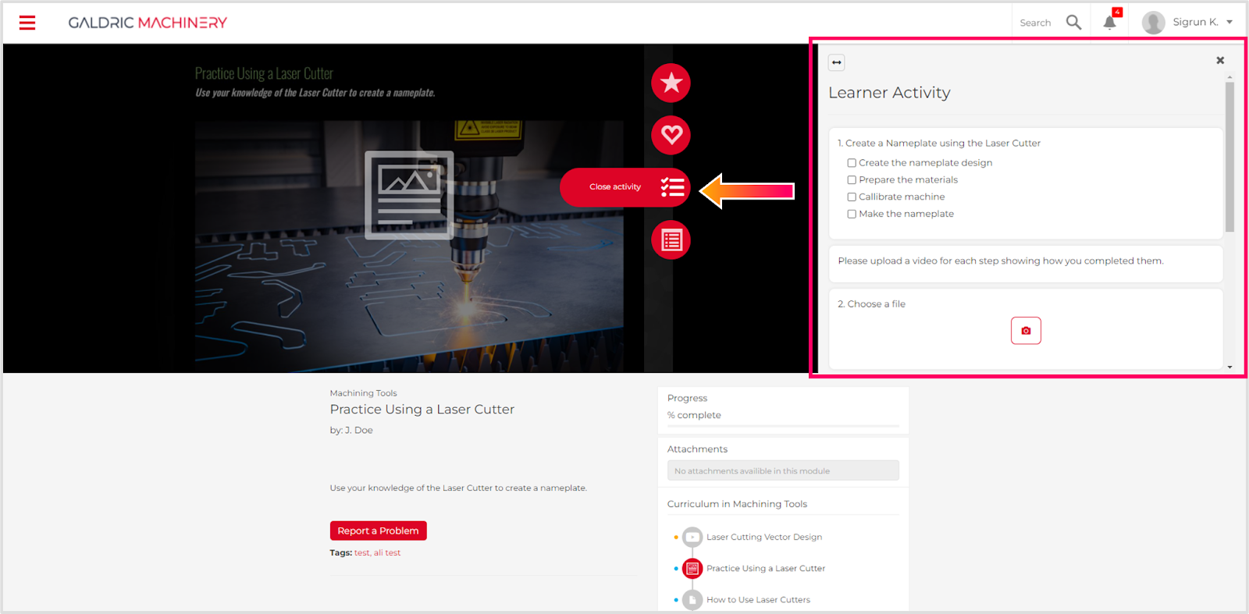Click the Curriculum in Machining Tools heading
The width and height of the screenshot is (1249, 614).
pos(737,504)
